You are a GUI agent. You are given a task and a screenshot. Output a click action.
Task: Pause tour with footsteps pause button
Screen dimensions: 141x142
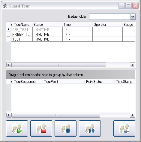[x=65, y=128]
